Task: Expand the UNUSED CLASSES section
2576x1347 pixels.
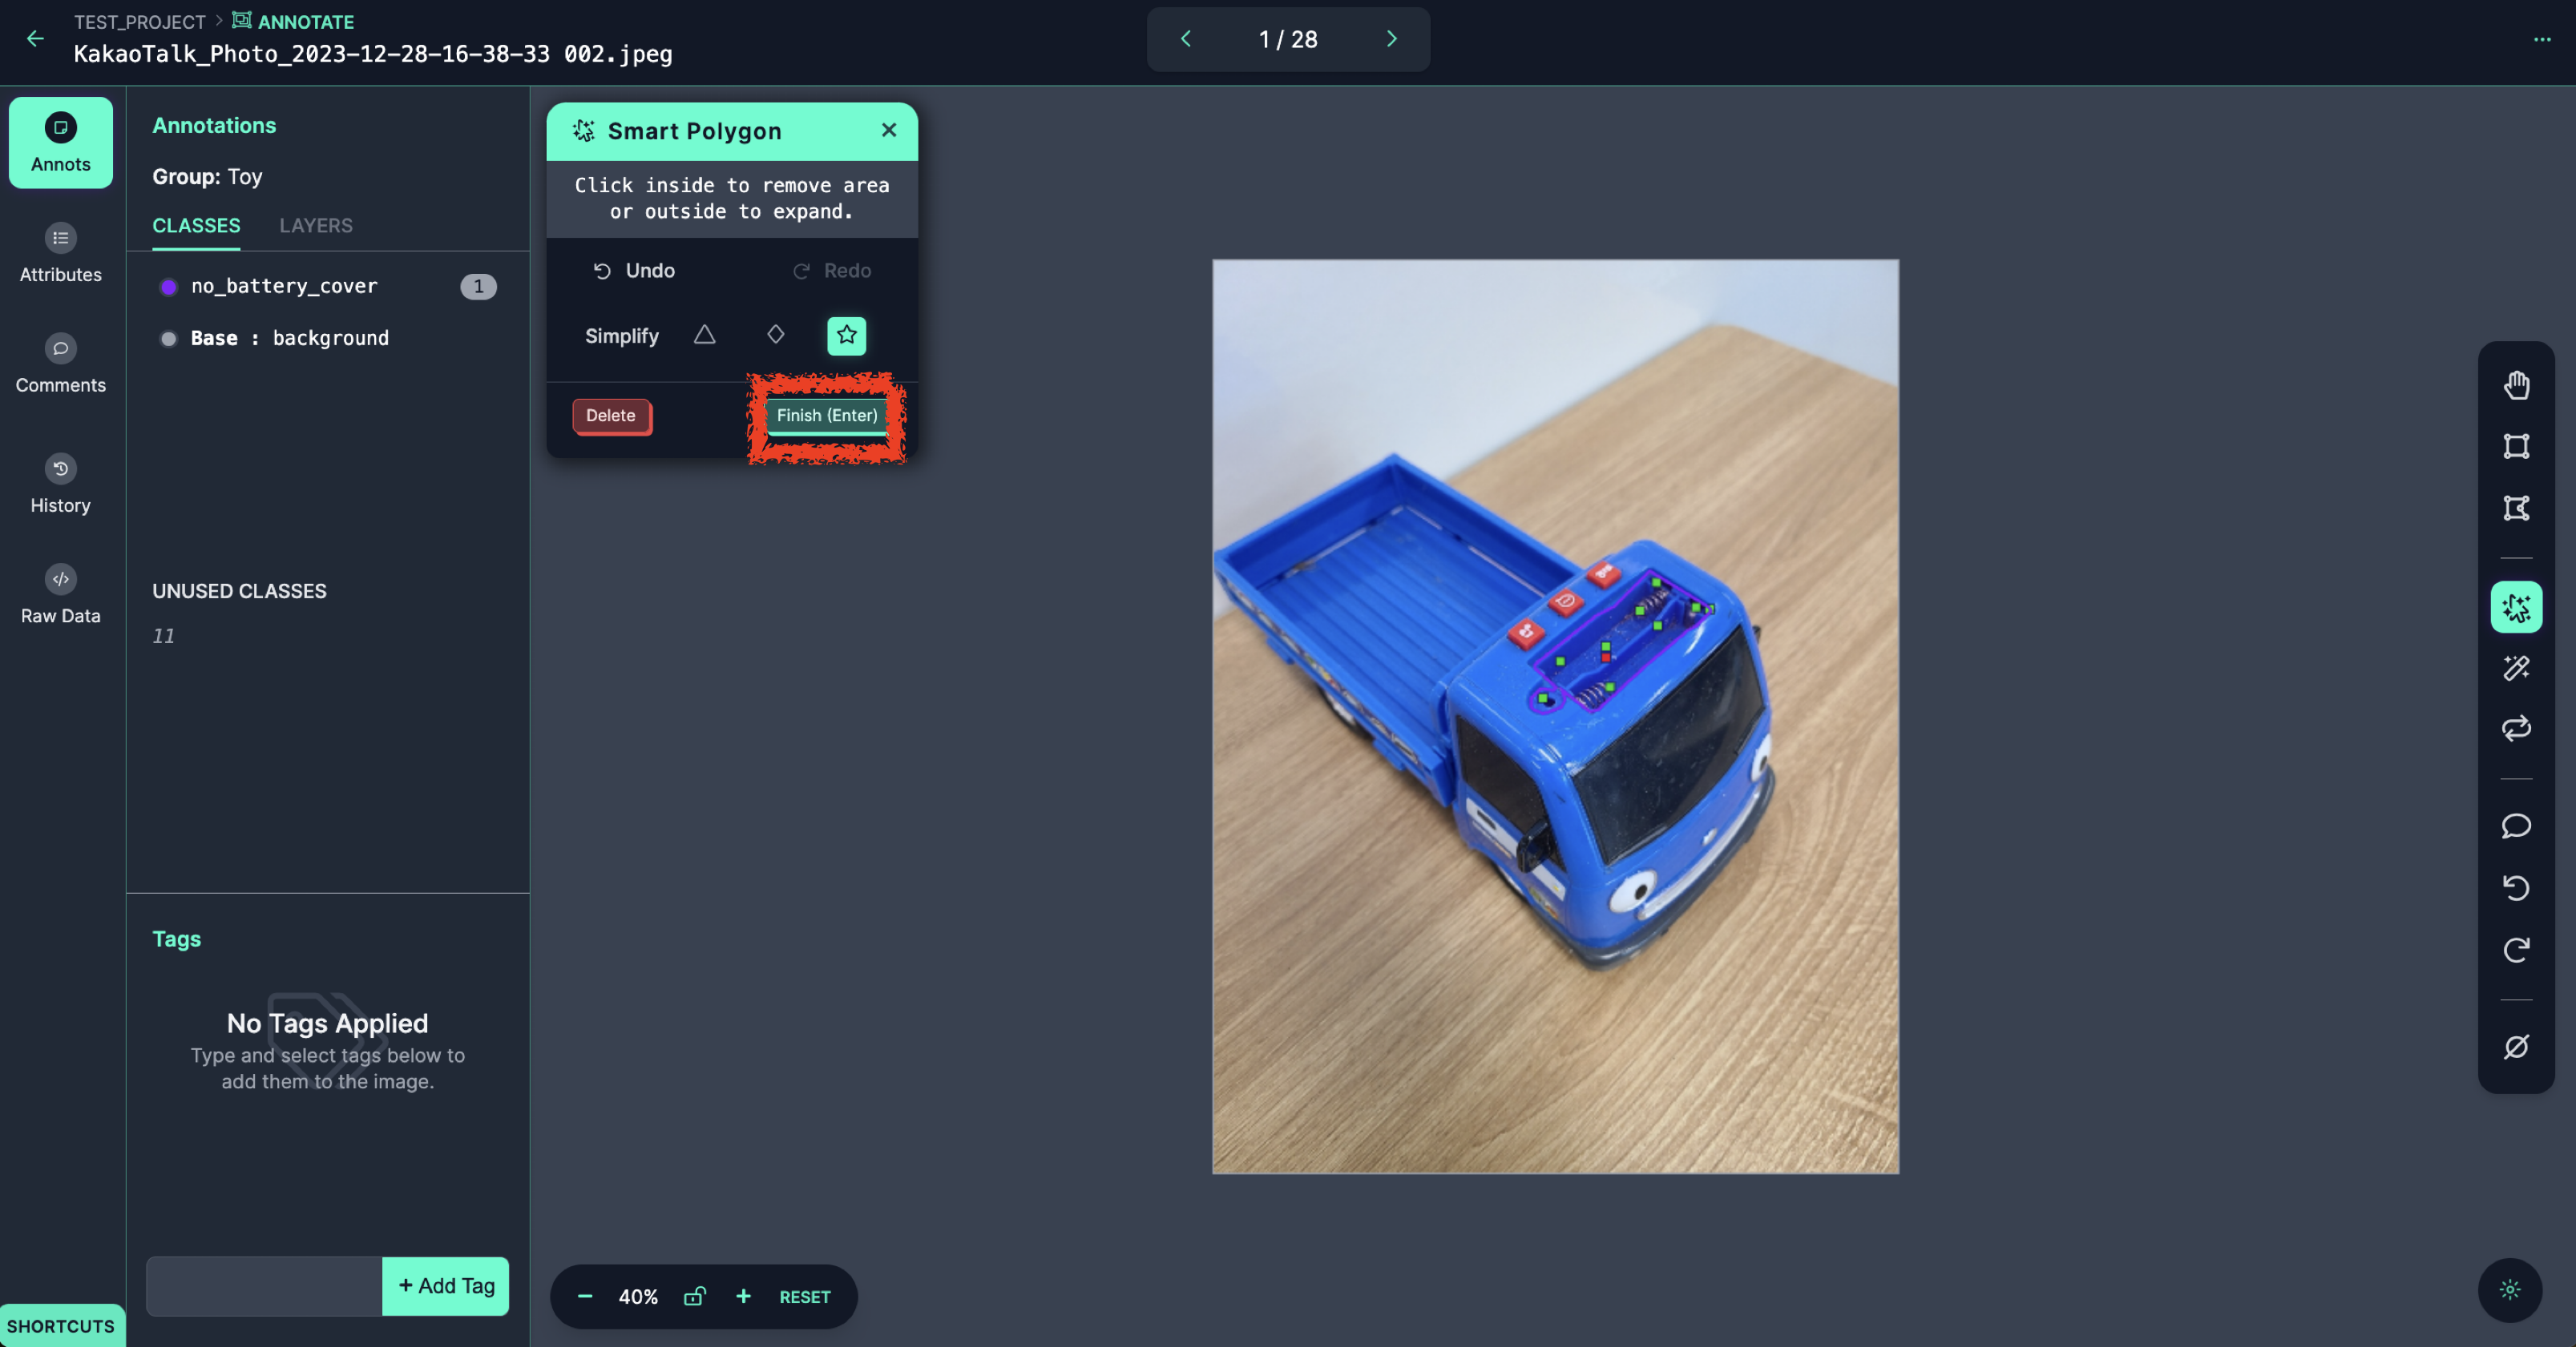Action: [239, 591]
